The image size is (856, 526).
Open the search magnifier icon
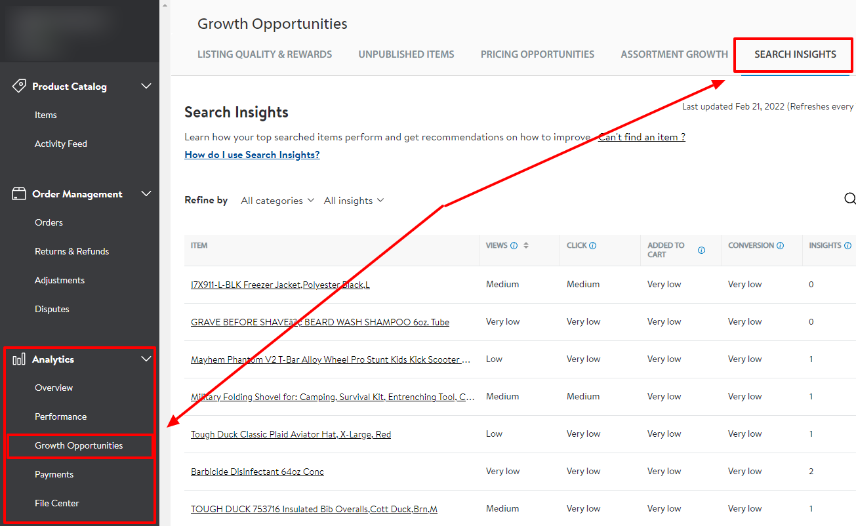click(850, 199)
